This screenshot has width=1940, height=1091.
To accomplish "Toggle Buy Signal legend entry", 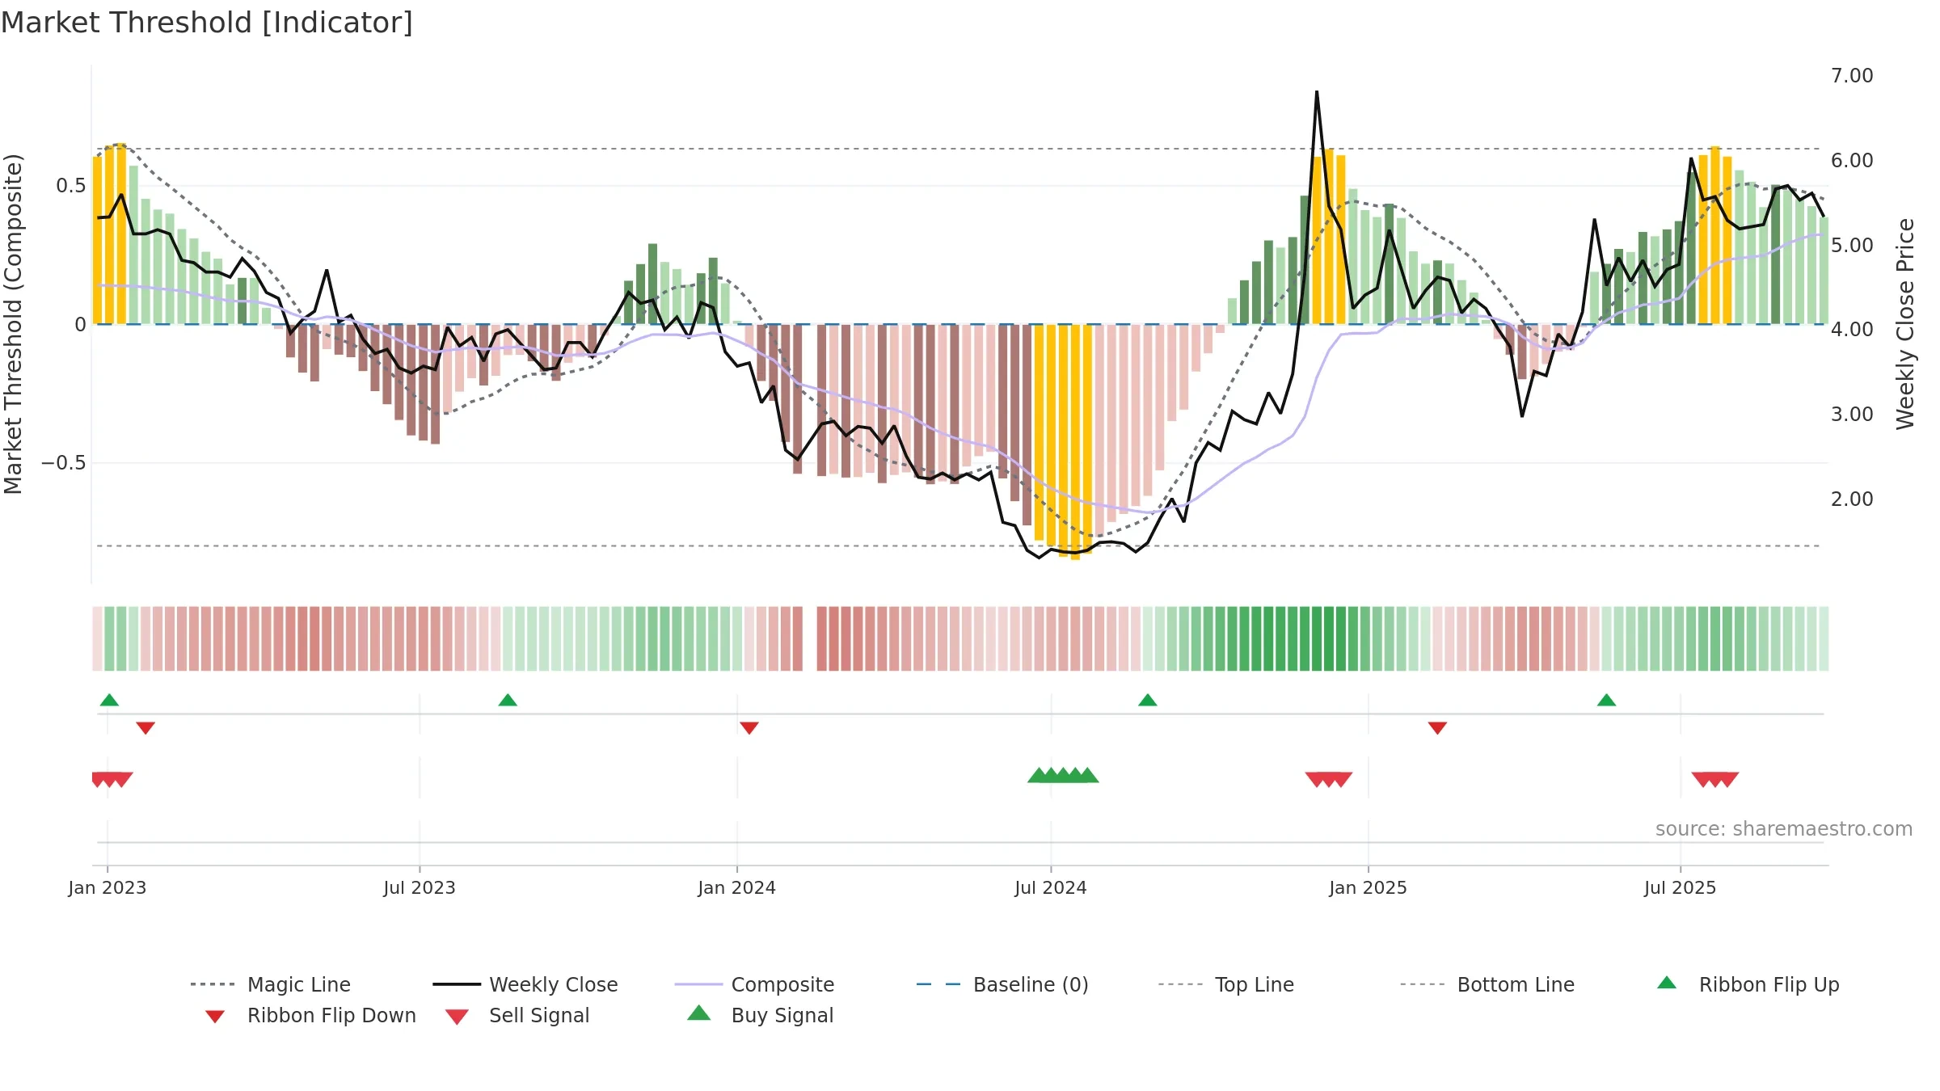I will pos(760,1015).
